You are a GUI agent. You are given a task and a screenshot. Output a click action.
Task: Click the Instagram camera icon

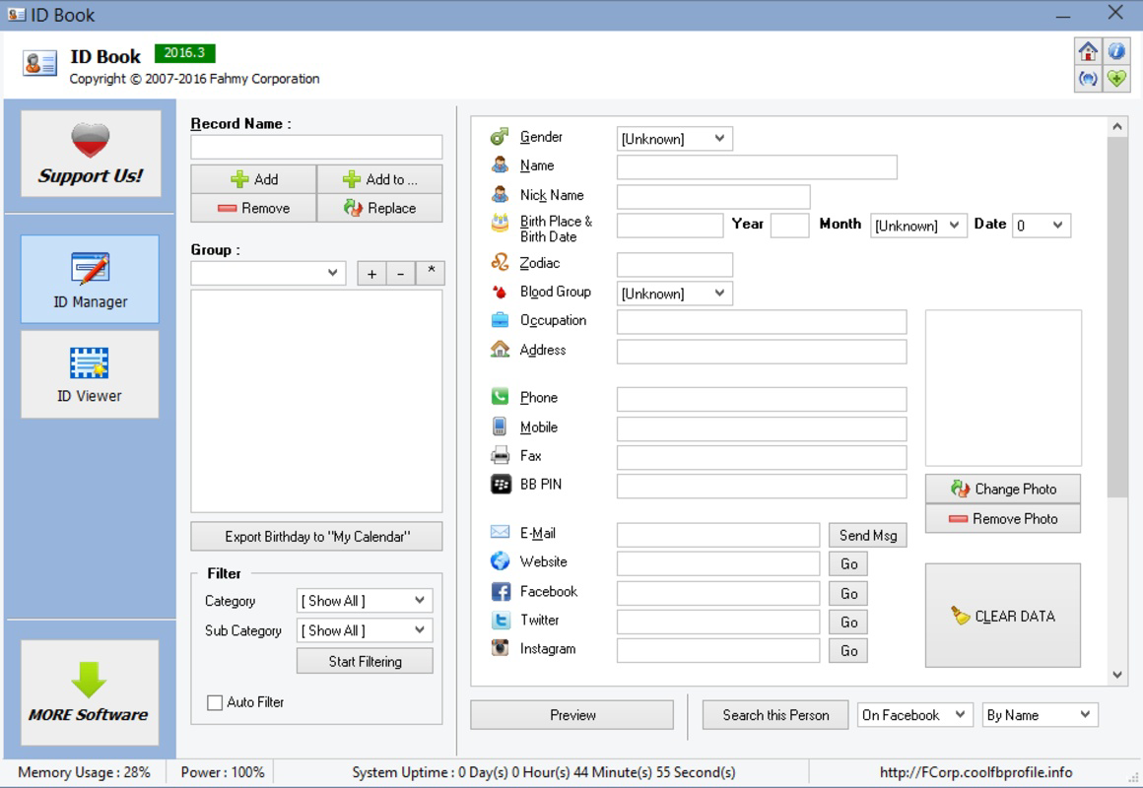pos(501,648)
